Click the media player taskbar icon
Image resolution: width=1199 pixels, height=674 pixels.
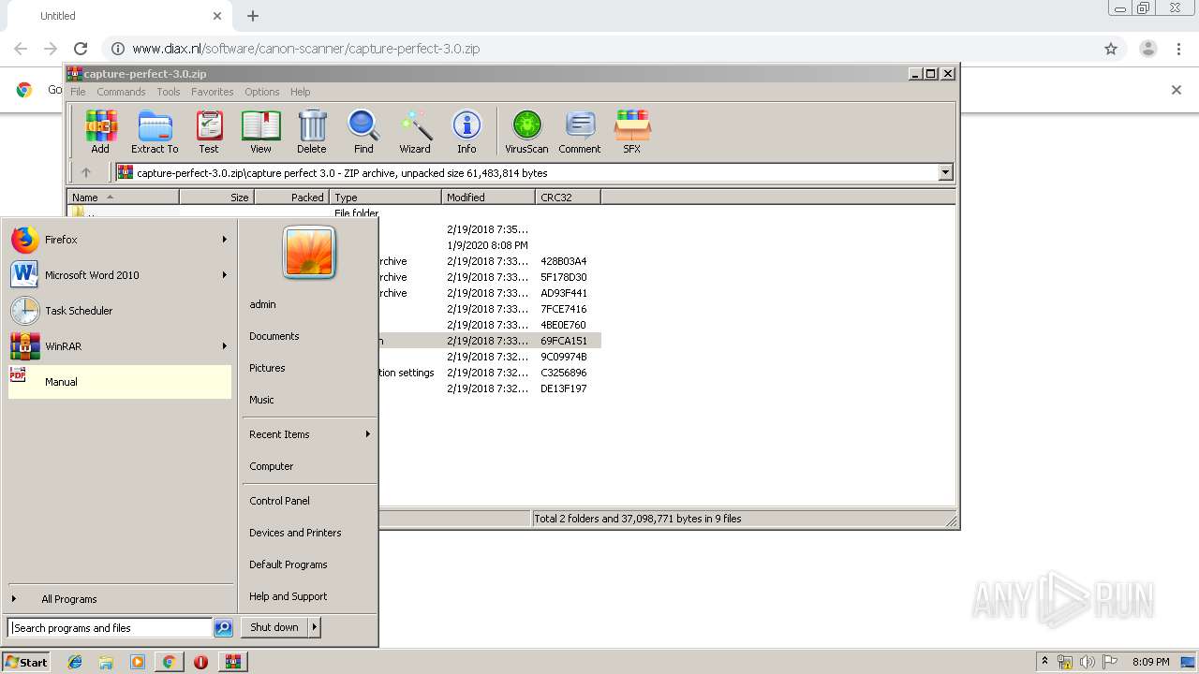click(x=138, y=662)
